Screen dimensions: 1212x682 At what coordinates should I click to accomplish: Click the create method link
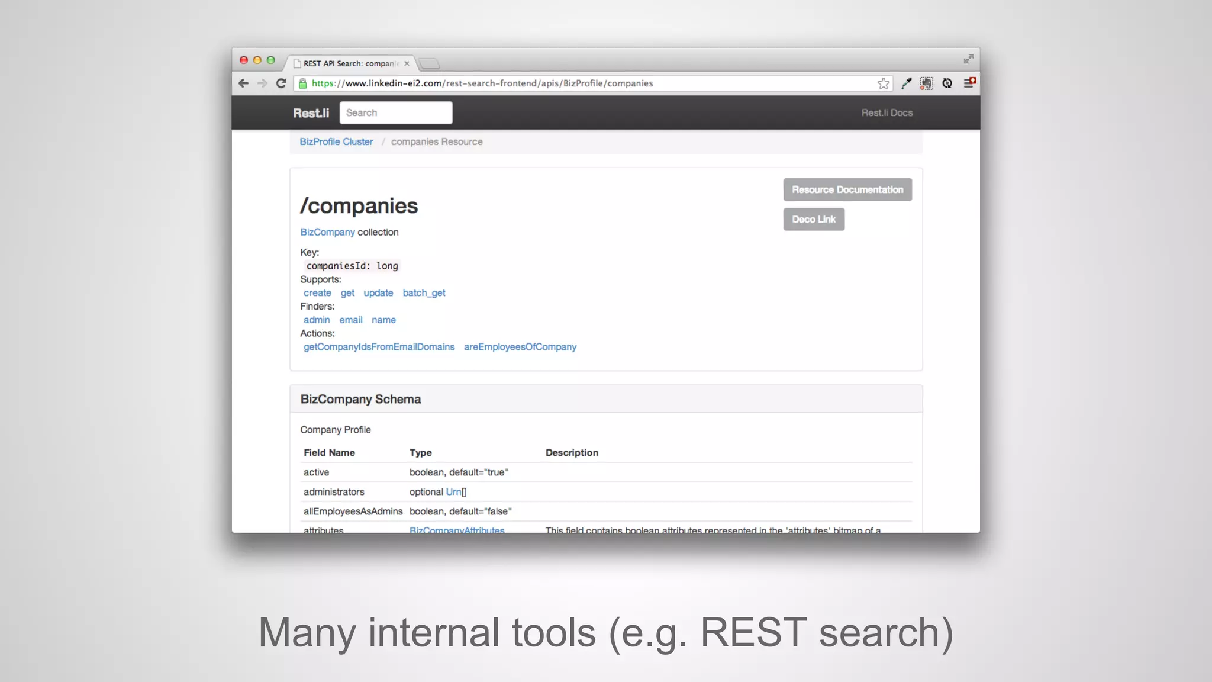pyautogui.click(x=317, y=293)
